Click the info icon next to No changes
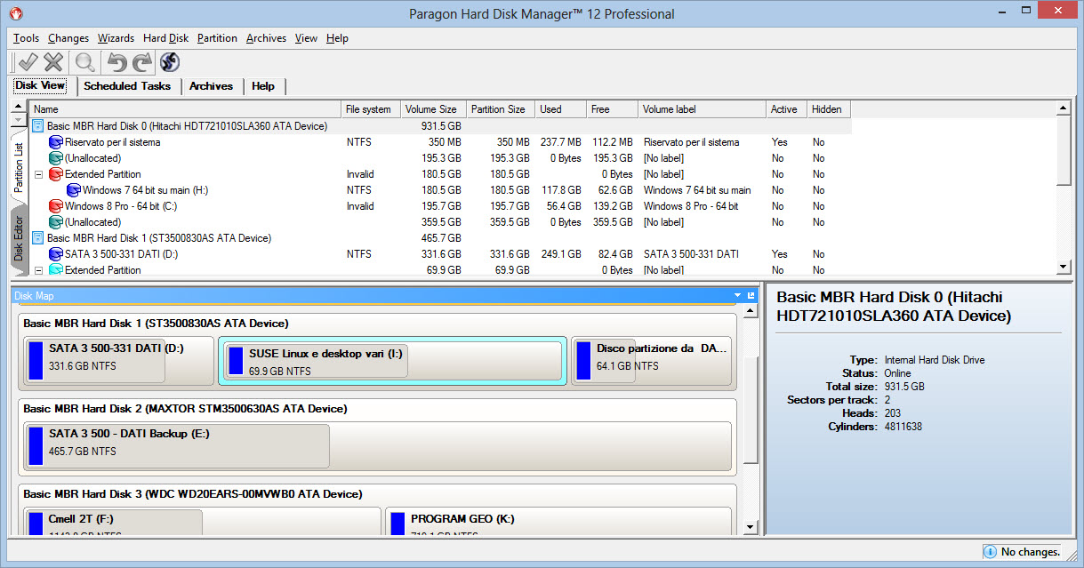The width and height of the screenshot is (1084, 568). pyautogui.click(x=991, y=552)
